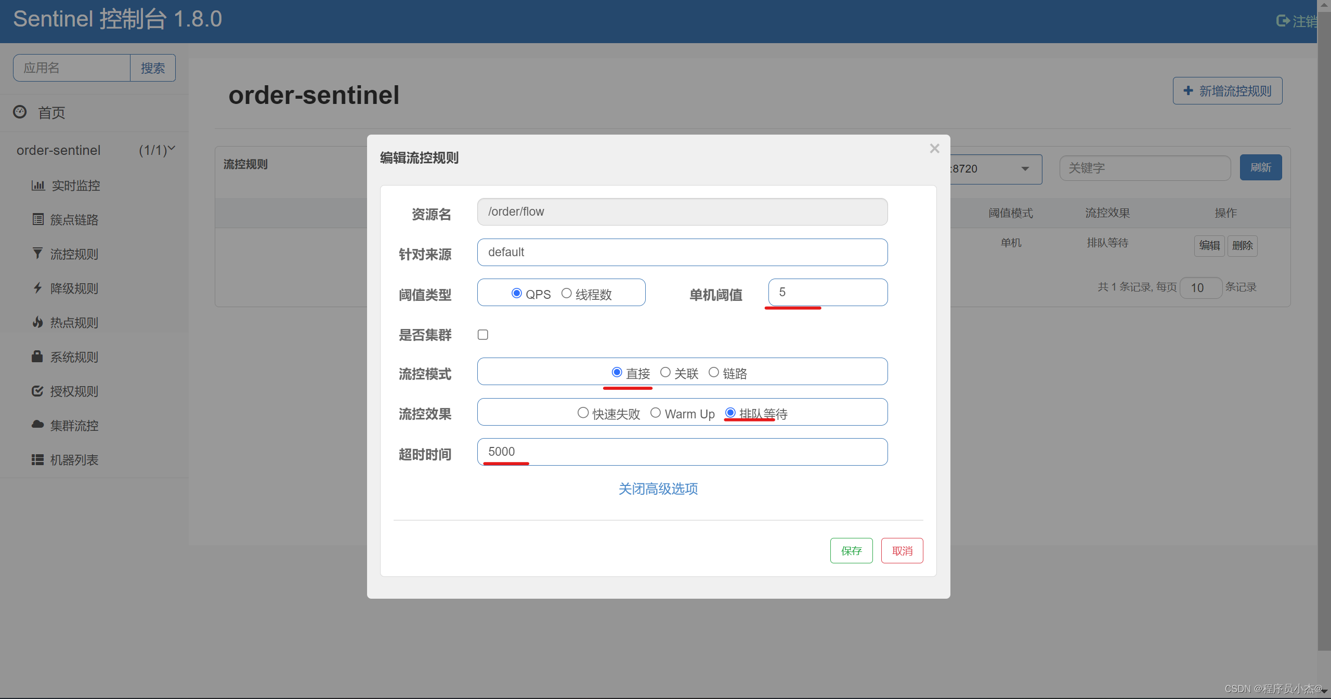Click the logout icon in header

[1283, 21]
